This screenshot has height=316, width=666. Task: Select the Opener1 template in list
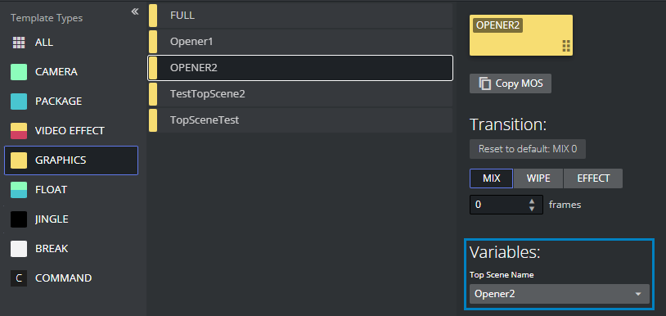click(300, 42)
